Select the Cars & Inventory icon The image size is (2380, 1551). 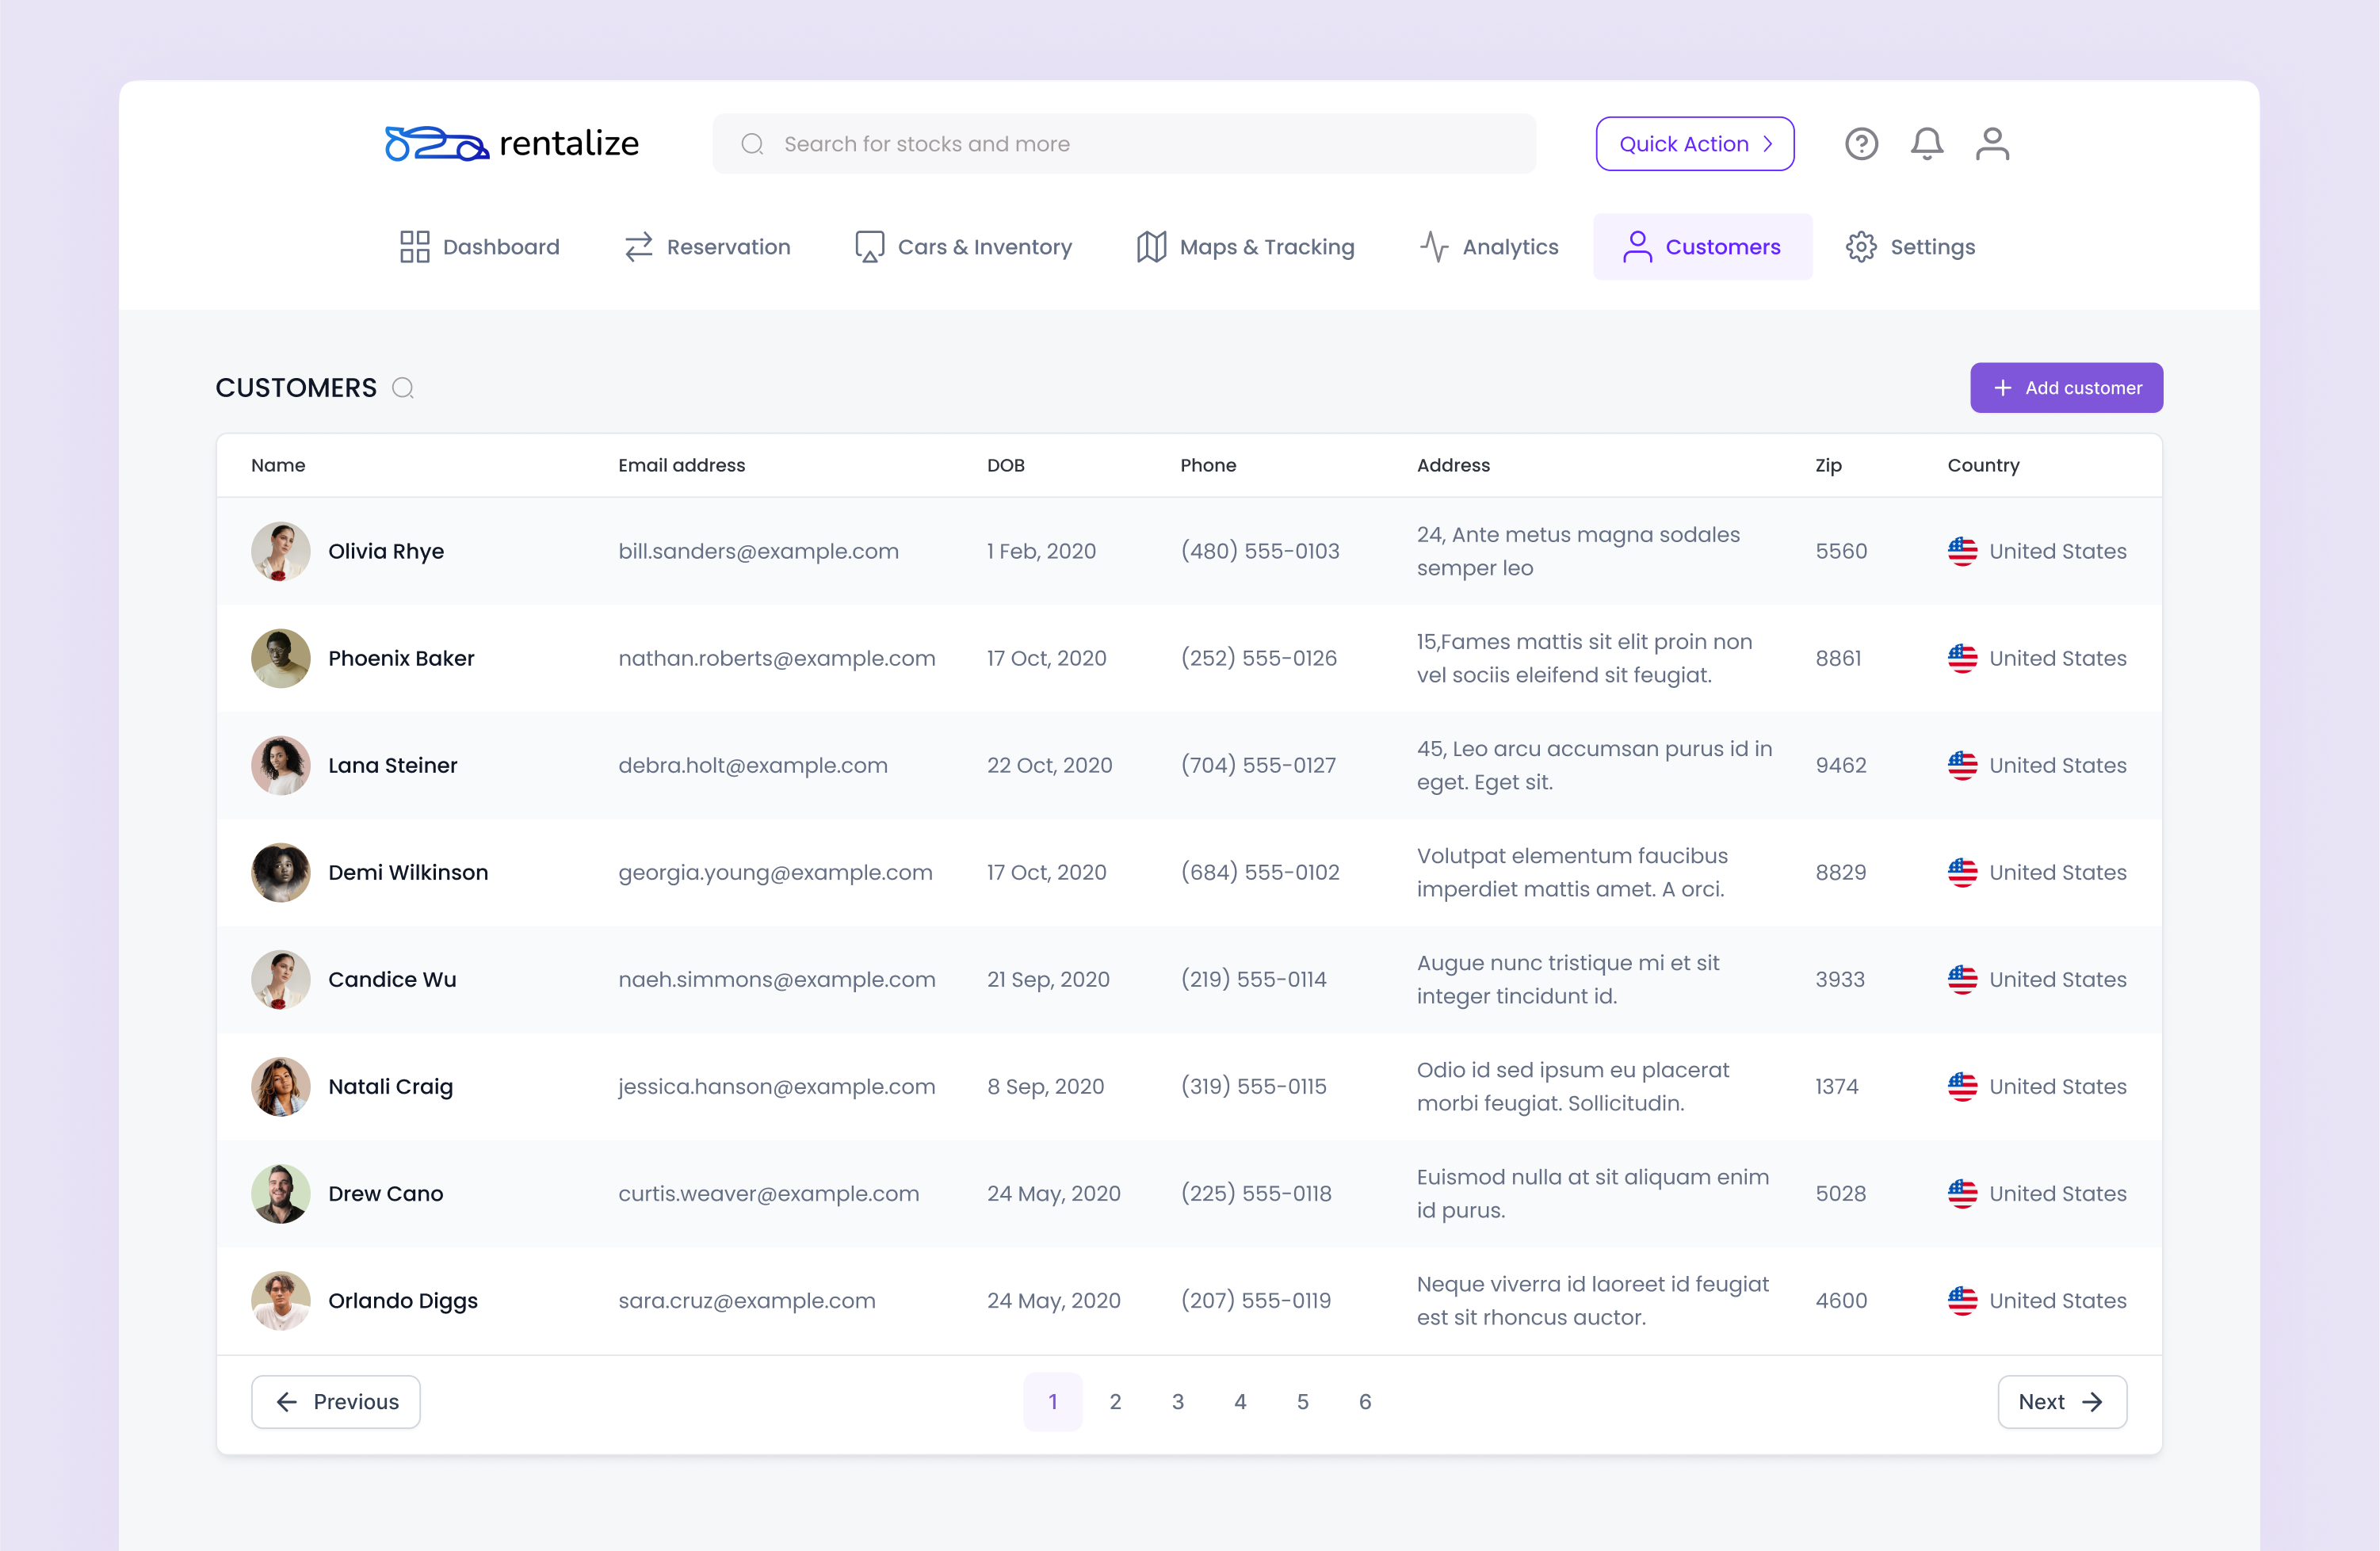pyautogui.click(x=868, y=246)
